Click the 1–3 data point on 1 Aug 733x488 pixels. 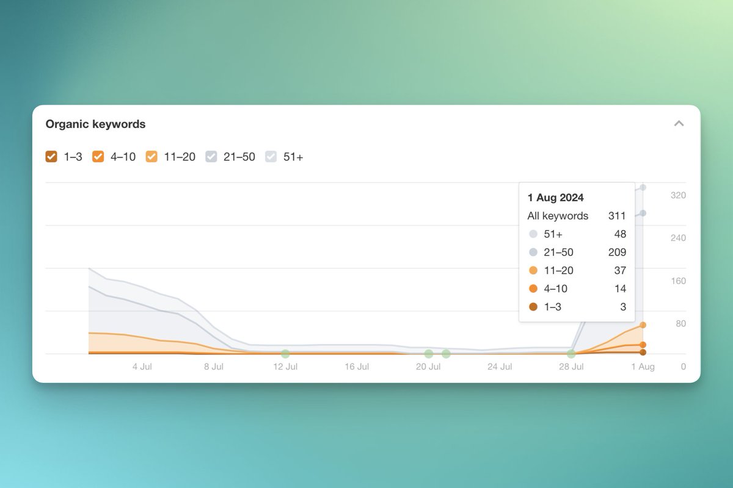(643, 352)
